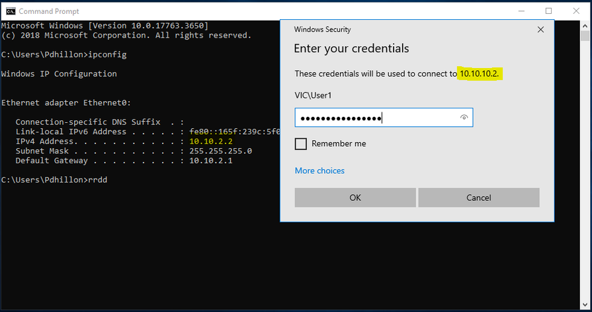Click the Command Prompt title bar icon
The width and height of the screenshot is (592, 312).
[x=10, y=11]
